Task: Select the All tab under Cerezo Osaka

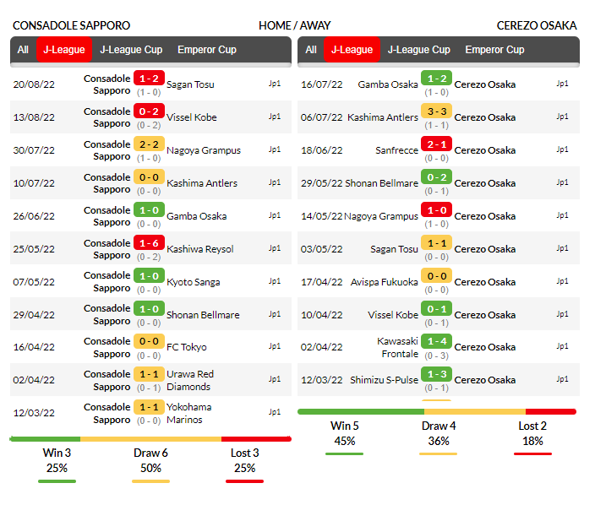Action: pos(311,50)
